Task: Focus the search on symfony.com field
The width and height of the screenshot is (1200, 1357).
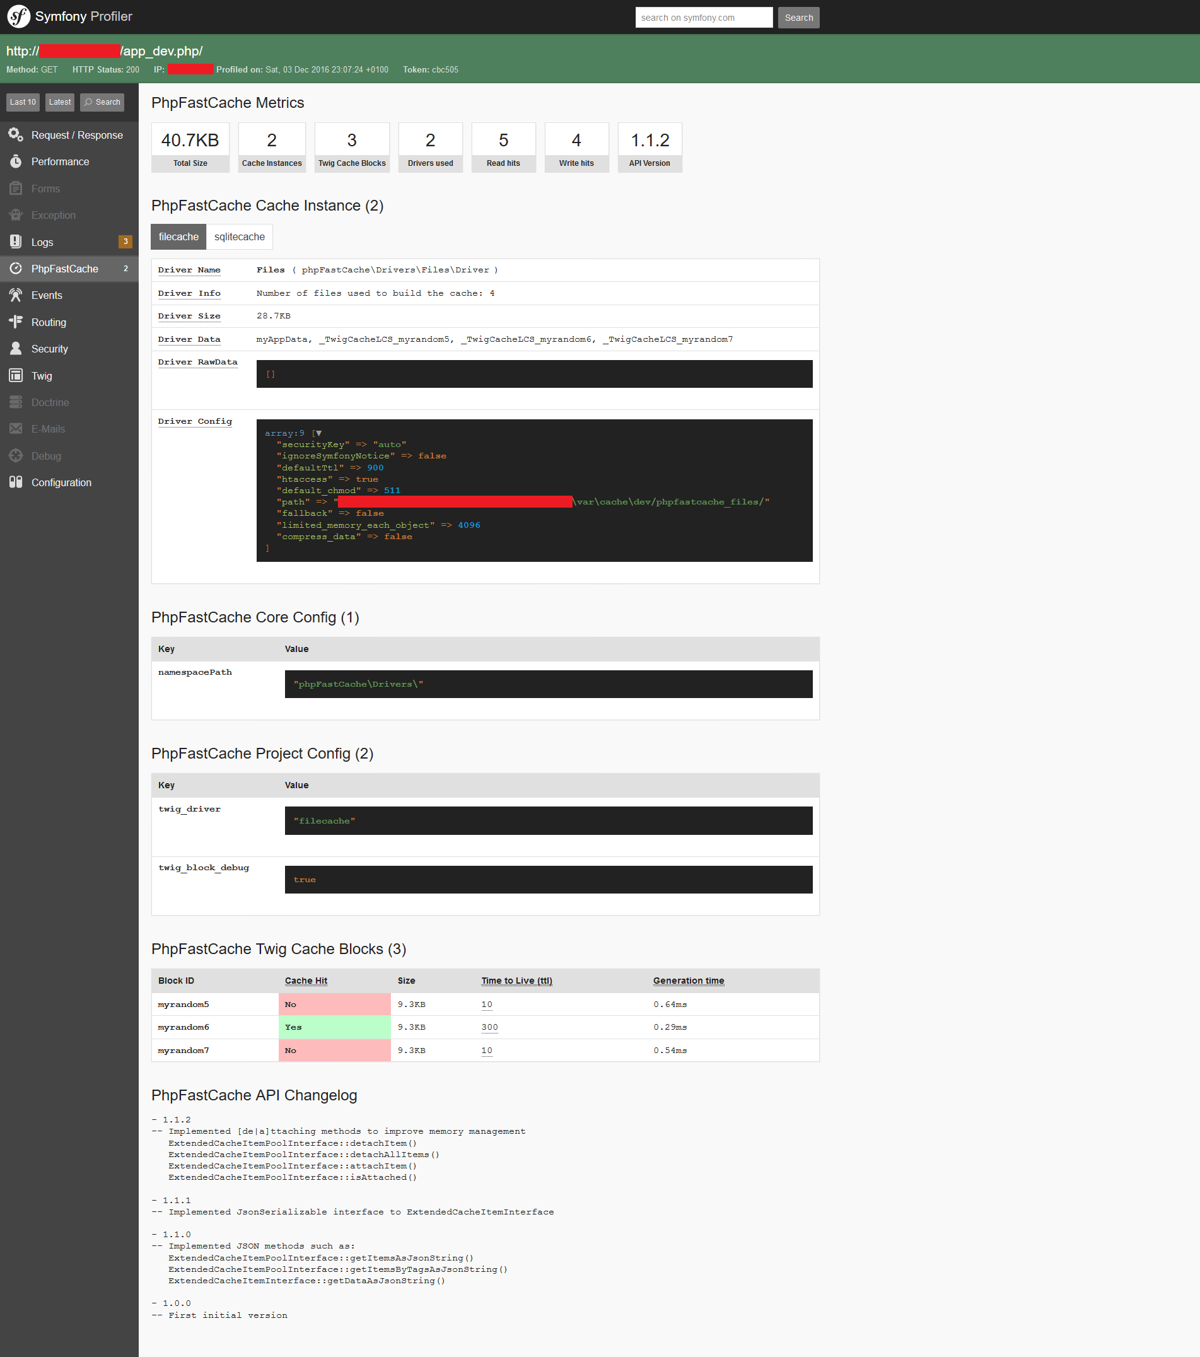Action: pos(703,18)
